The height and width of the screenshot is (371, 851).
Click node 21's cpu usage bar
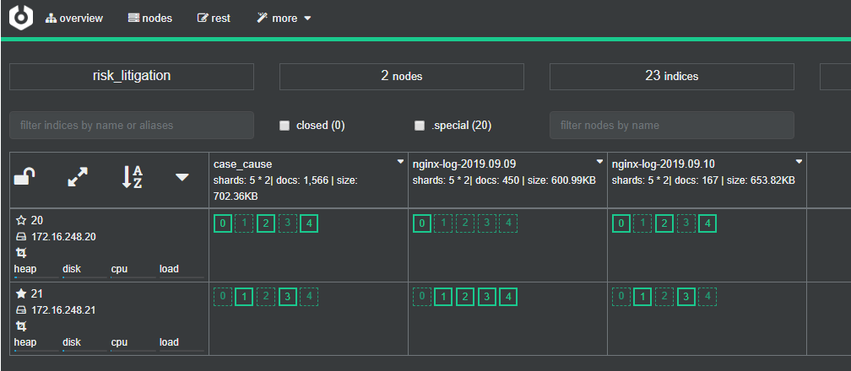[133, 351]
